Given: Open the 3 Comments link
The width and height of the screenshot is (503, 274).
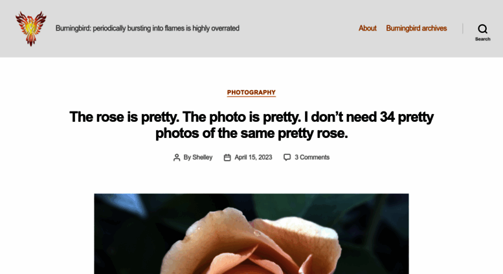Looking at the screenshot, I should click(x=312, y=157).
